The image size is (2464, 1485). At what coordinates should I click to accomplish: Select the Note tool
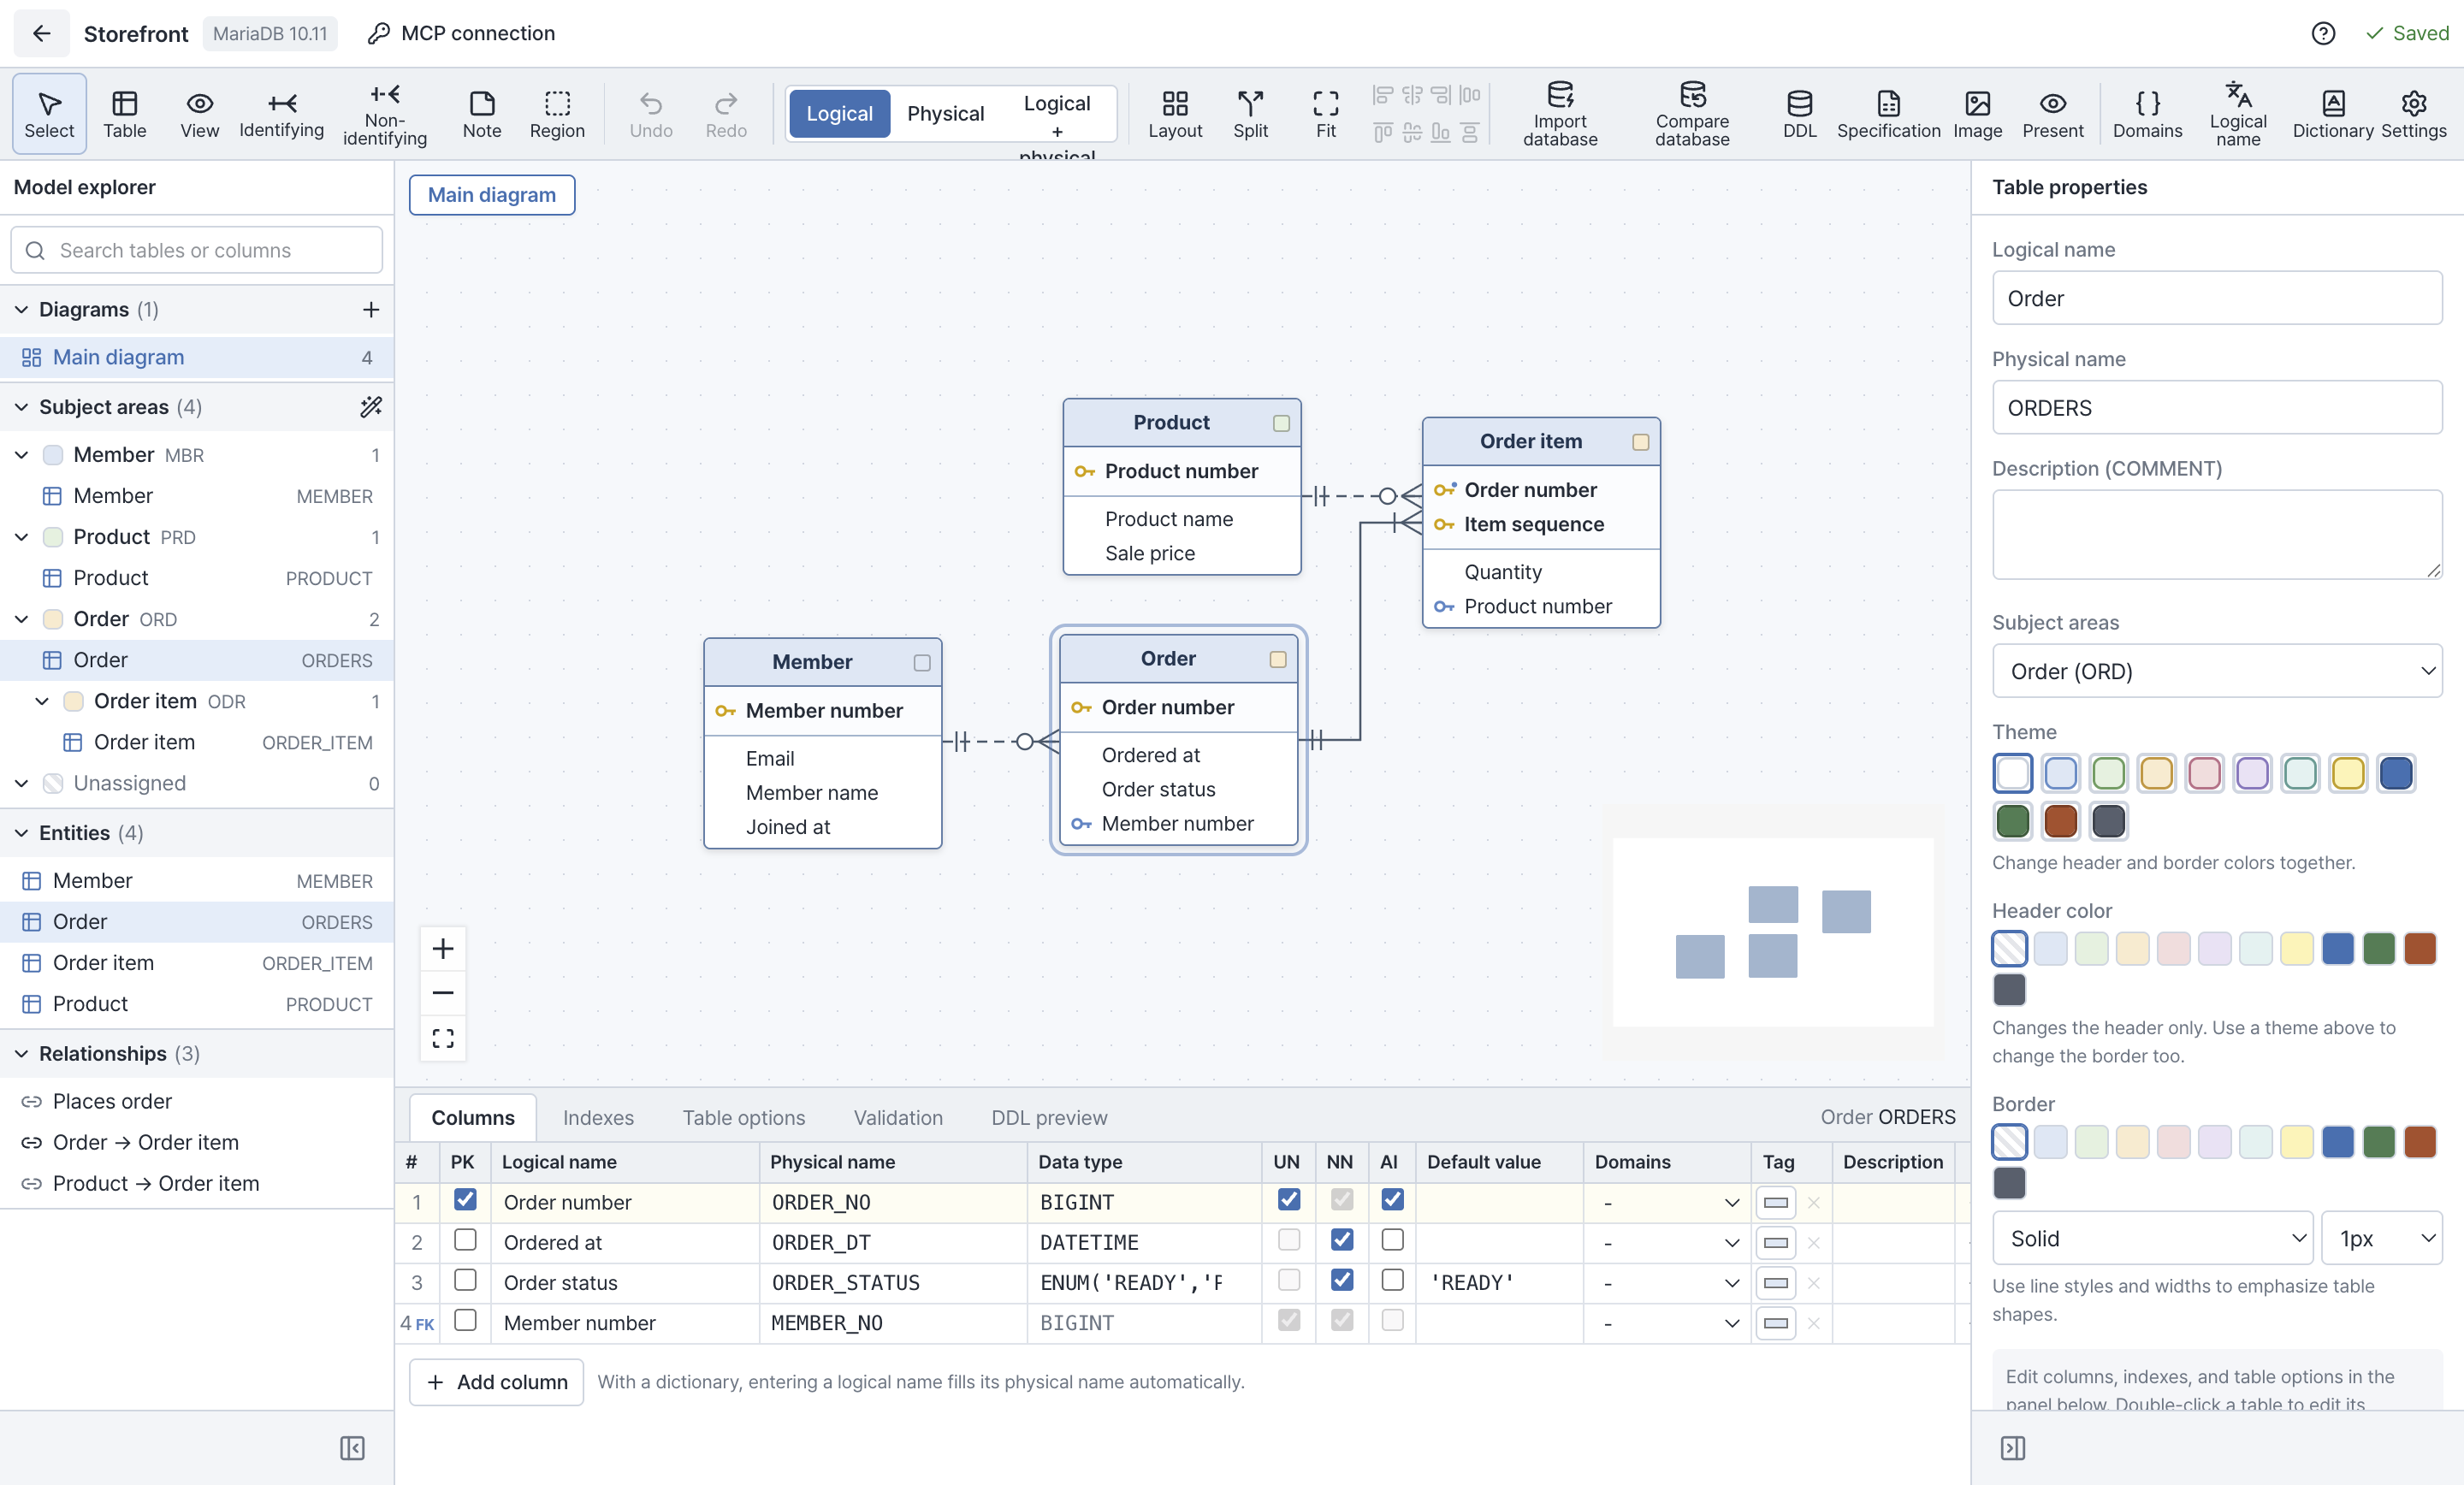[x=482, y=114]
